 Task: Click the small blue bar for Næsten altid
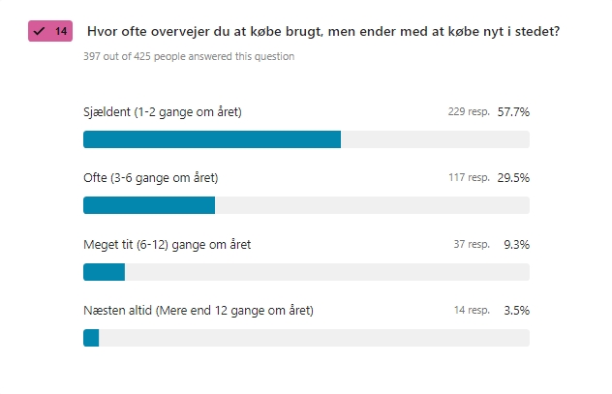[x=91, y=338]
